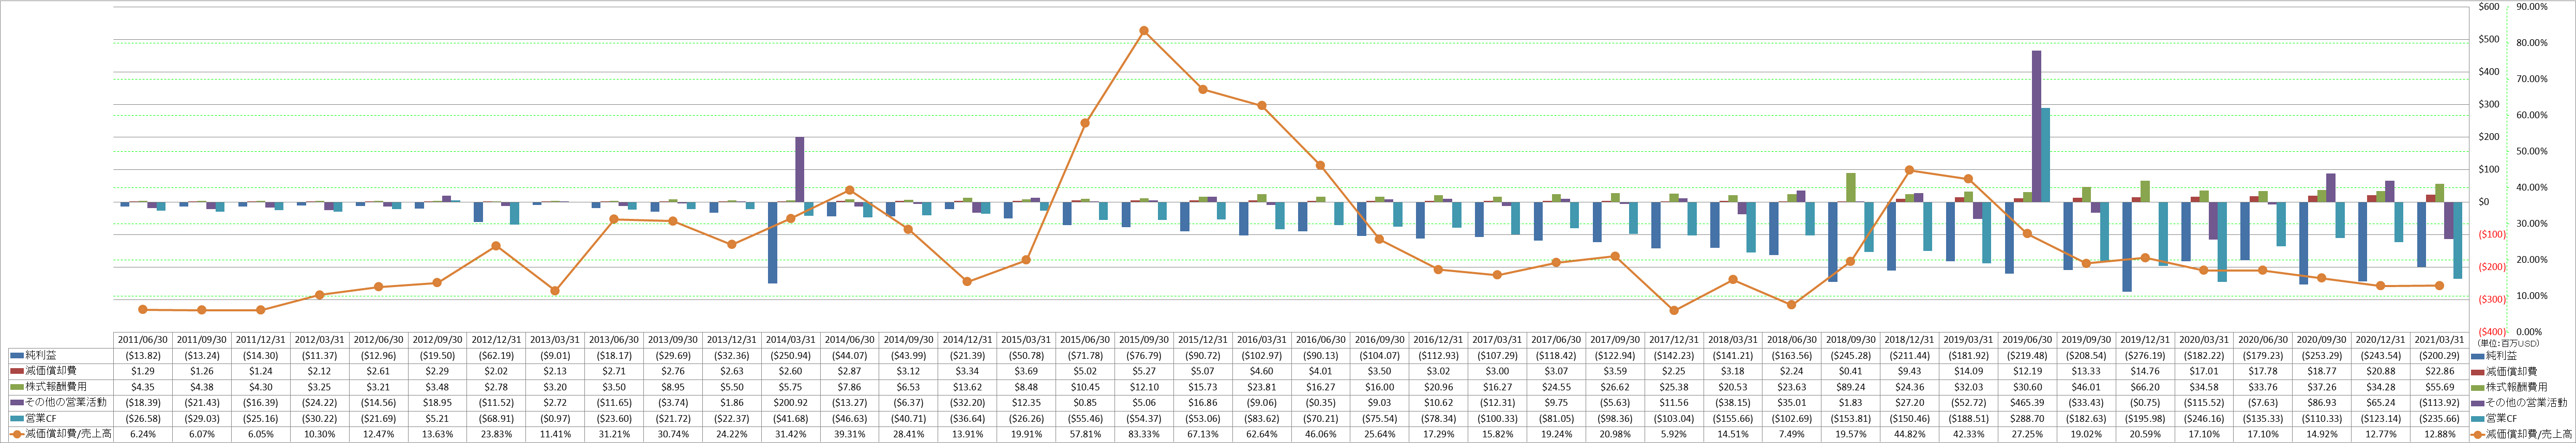
Task: Select depreciation cell $0.41
Action: pos(1850,371)
